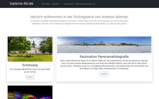Click text "Ein virtueller Reiseführer durch die alte Stadt"
This screenshot has height=99, width=159.
tap(30, 69)
